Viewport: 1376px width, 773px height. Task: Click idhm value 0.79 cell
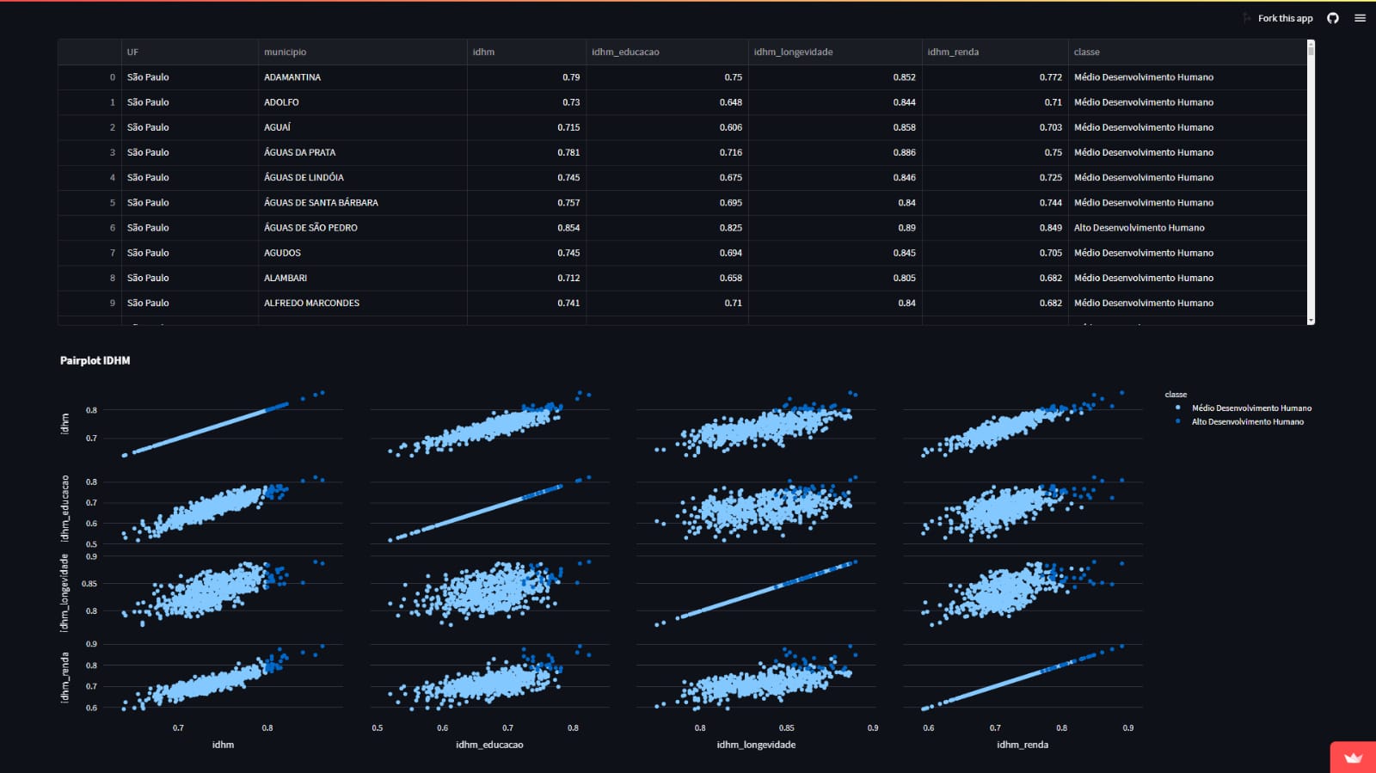coord(526,77)
